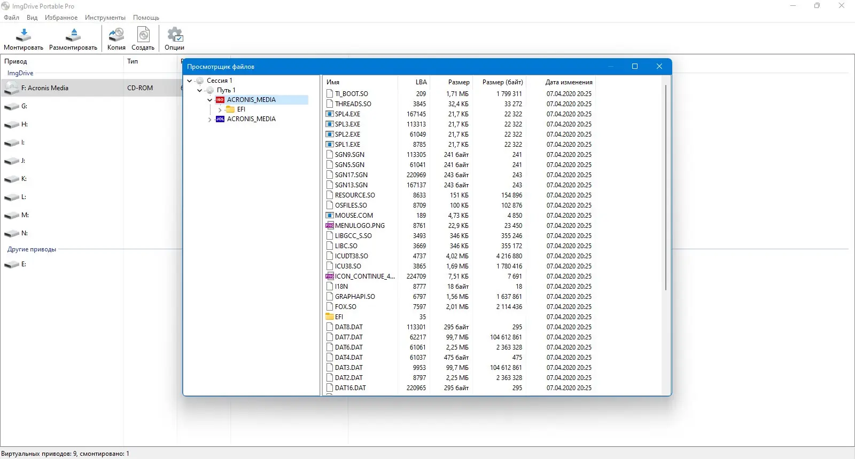The height and width of the screenshot is (459, 855).
Task: Click the Монтировать toolbar icon
Action: (x=24, y=35)
